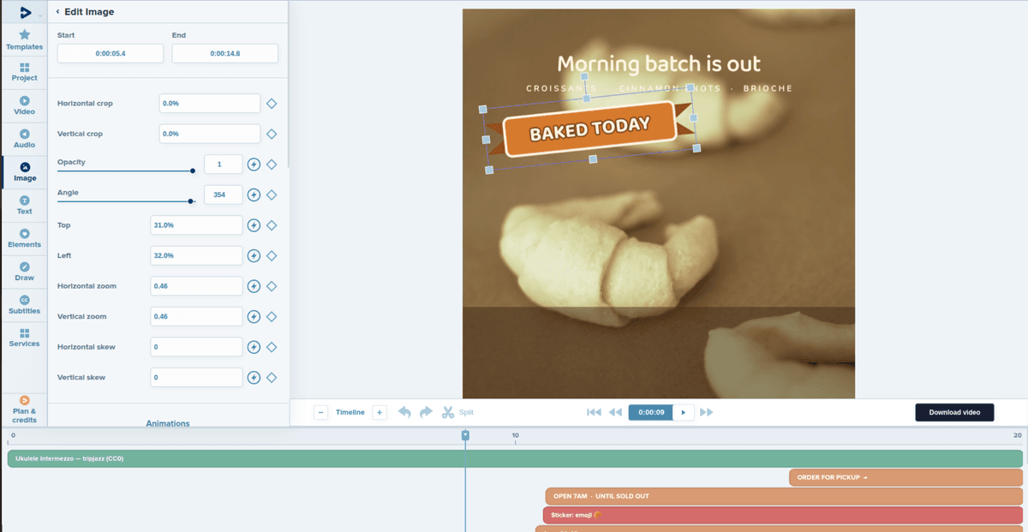
Task: Open the Elements section in sidebar
Action: [x=24, y=238]
